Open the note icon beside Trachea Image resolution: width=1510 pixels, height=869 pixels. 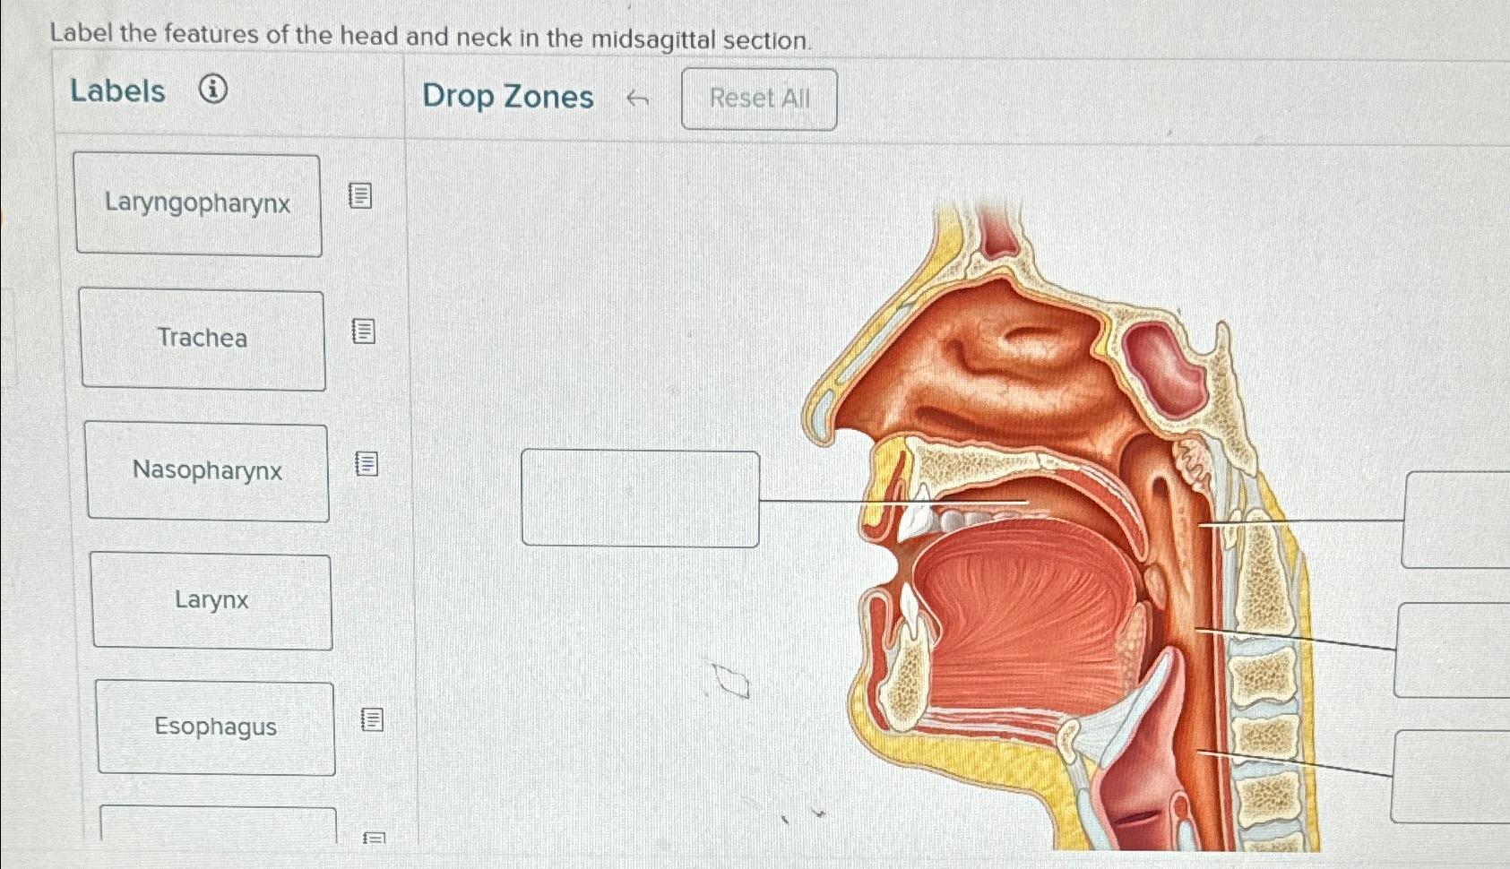click(363, 331)
